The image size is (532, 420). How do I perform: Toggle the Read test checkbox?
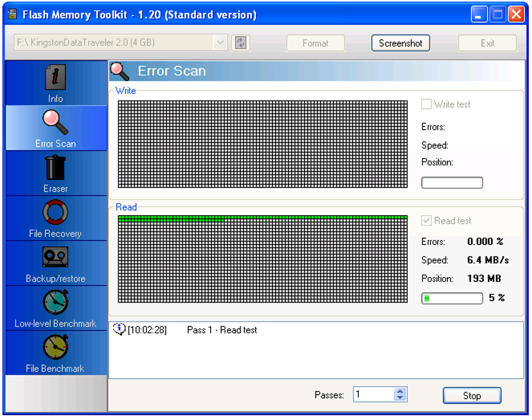[x=426, y=220]
